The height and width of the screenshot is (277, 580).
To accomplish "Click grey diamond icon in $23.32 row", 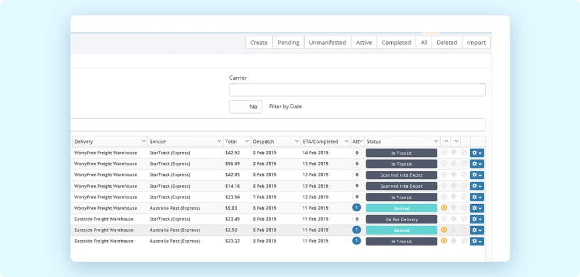I will [454, 241].
